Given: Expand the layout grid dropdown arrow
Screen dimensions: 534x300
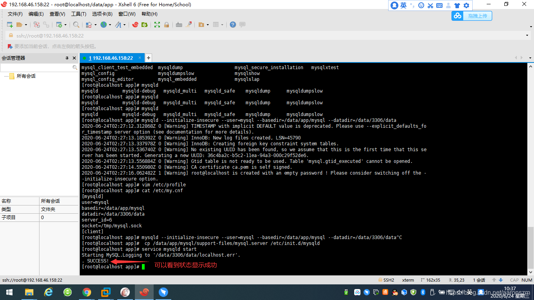Looking at the screenshot, I should point(222,25).
